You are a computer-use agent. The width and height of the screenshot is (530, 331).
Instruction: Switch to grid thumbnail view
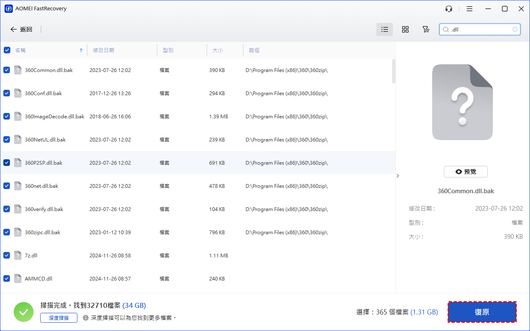pos(405,29)
